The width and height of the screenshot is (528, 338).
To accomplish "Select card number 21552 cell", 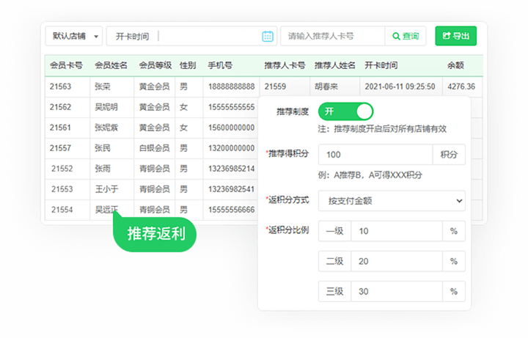I will [x=62, y=169].
